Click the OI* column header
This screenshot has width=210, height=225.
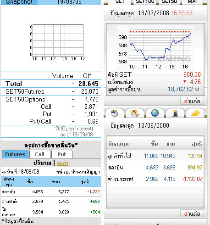pyautogui.click(x=87, y=76)
